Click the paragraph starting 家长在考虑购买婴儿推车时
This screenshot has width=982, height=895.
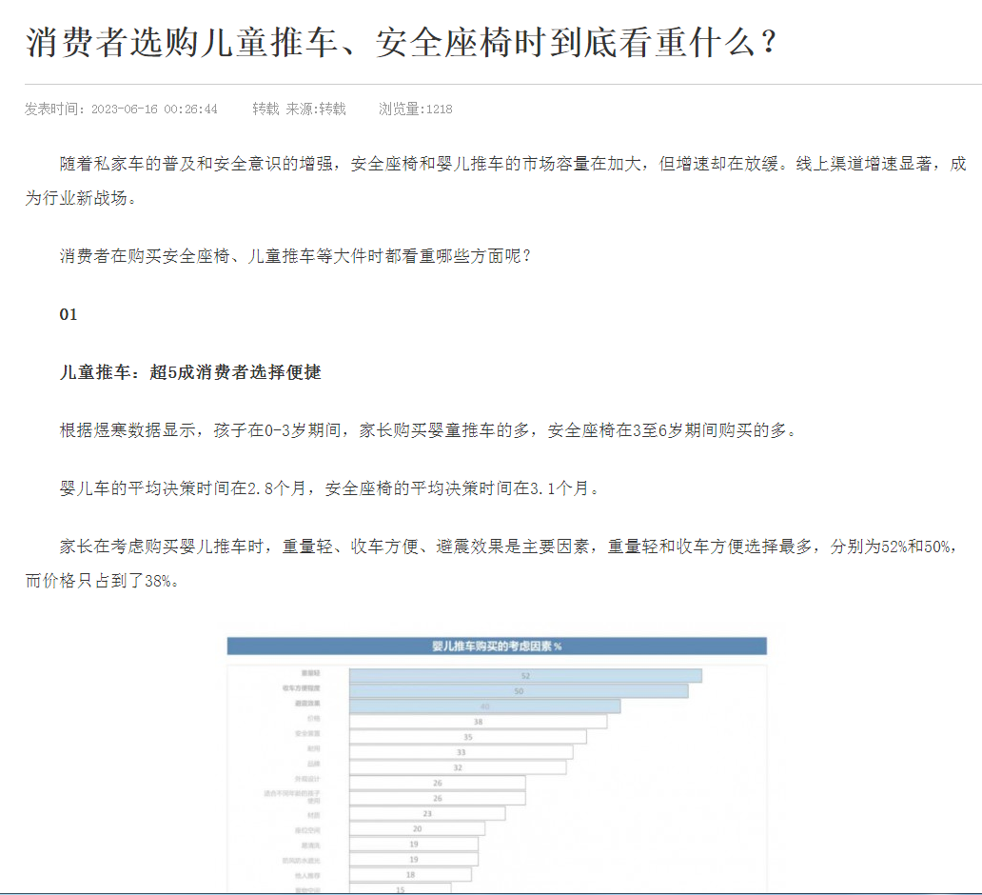point(492,564)
